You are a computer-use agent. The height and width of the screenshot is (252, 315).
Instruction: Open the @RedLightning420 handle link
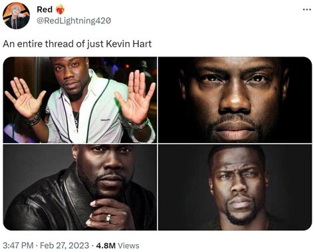pyautogui.click(x=74, y=21)
